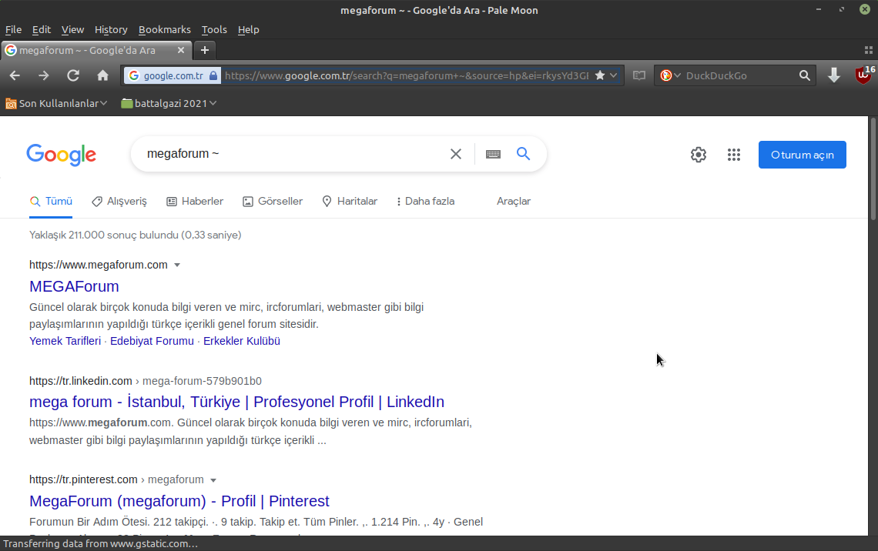This screenshot has width=878, height=551.
Task: Click the google.com.tr site identity label
Action: point(173,75)
